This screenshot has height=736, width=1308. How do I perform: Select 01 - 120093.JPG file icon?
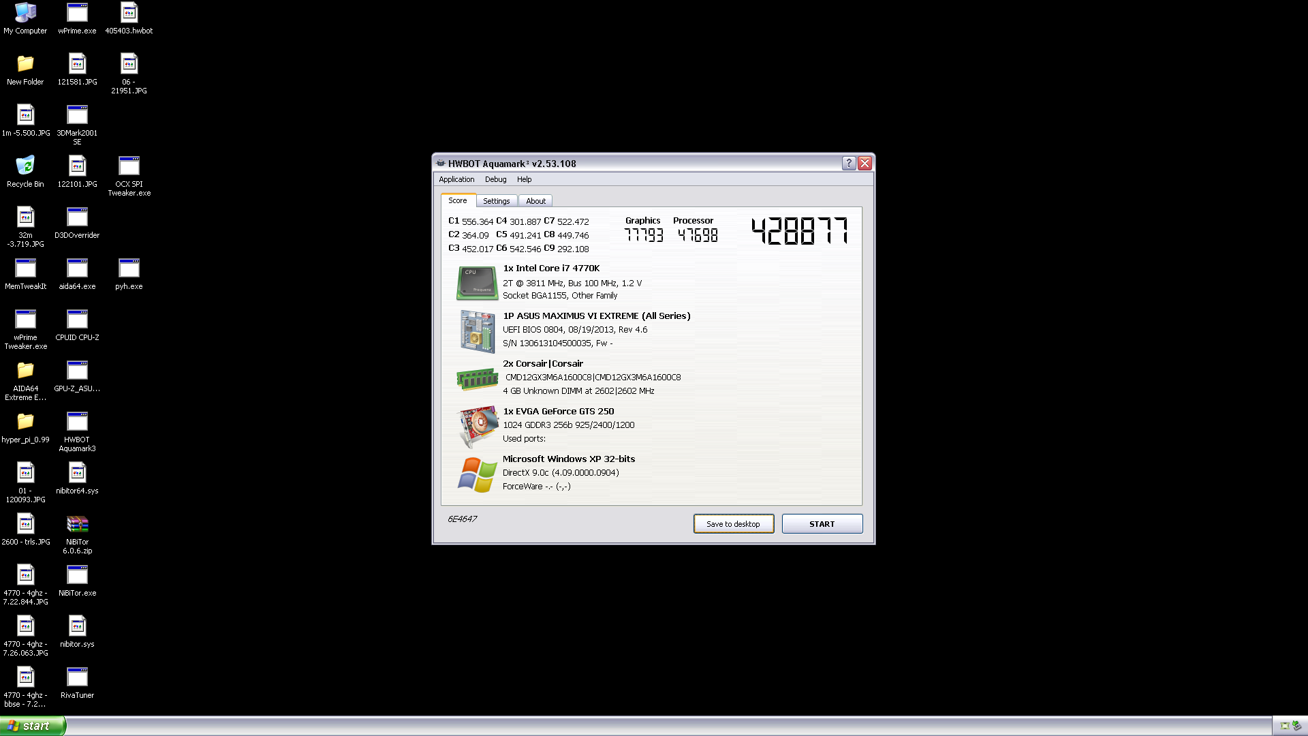coord(25,482)
